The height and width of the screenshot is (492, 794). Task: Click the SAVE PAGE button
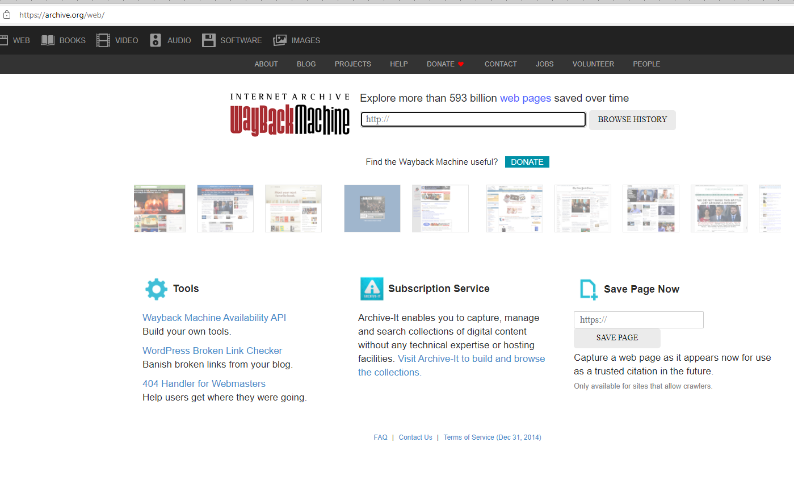click(617, 338)
